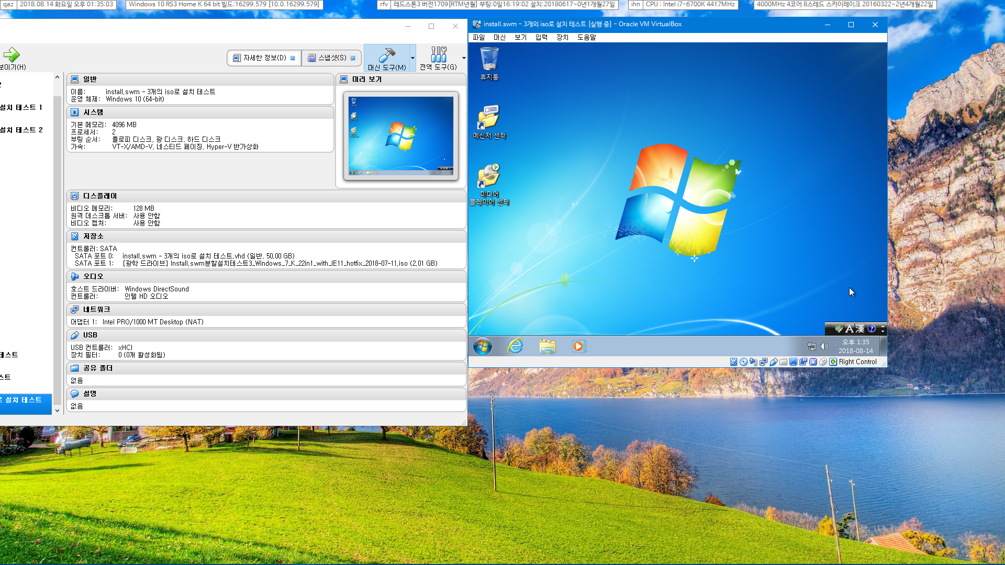This screenshot has width=1005, height=565.
Task: Click the guest volume speaker tray icon
Action: [824, 346]
